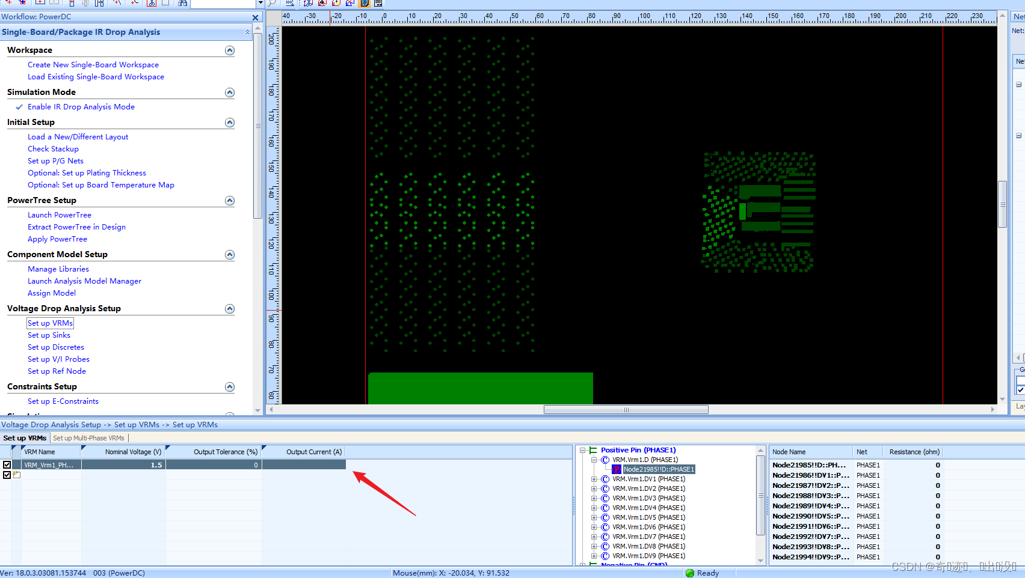Click Set up V/I Probes link
1025x578 pixels.
click(58, 359)
